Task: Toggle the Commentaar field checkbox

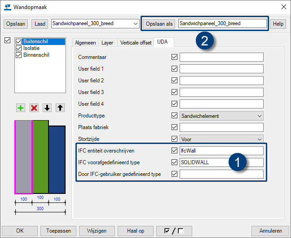Action: pyautogui.click(x=174, y=57)
